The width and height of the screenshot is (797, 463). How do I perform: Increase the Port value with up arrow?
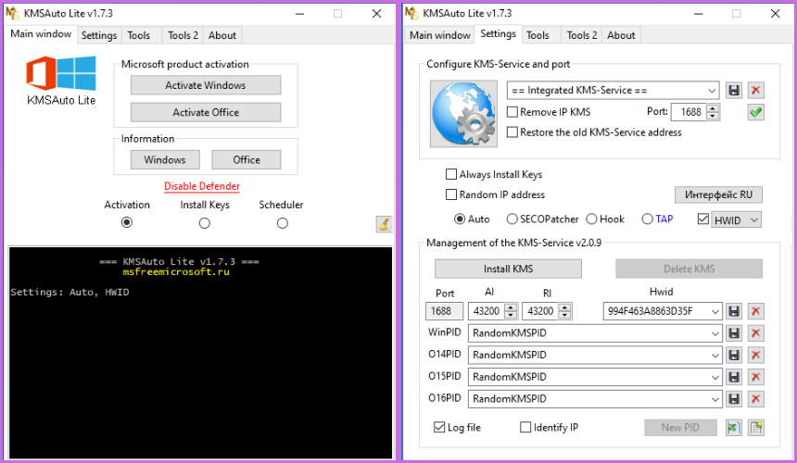pos(713,108)
